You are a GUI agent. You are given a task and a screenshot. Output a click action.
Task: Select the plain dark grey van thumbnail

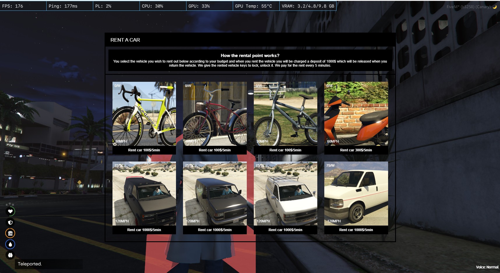point(215,194)
